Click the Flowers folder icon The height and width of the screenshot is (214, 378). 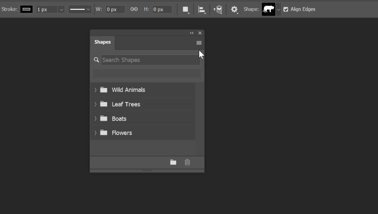(x=104, y=132)
